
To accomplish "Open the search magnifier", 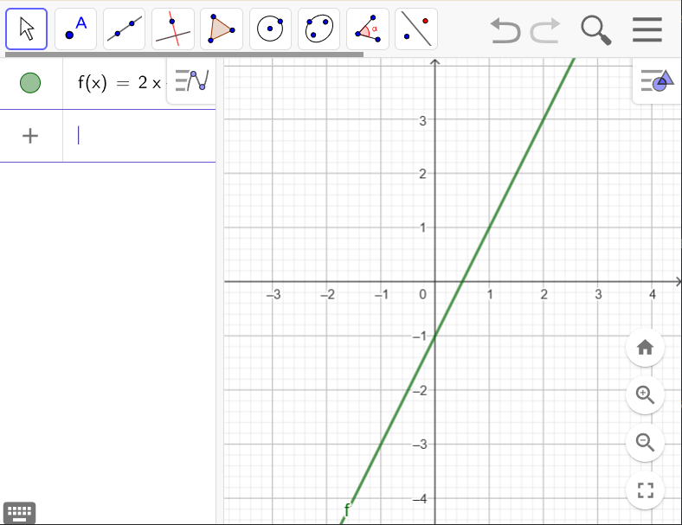I will [x=595, y=29].
